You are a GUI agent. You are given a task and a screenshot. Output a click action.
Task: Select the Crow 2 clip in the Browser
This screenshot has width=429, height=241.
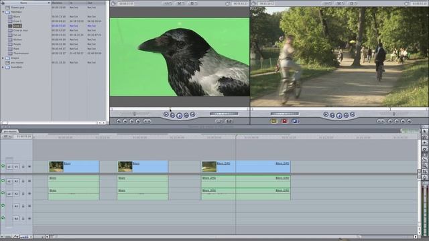[x=17, y=25]
